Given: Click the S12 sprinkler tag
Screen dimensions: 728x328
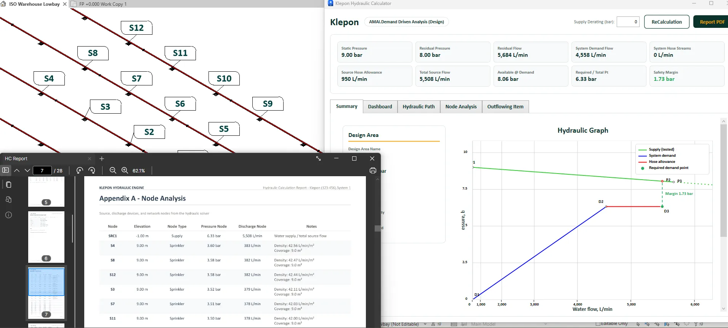Looking at the screenshot, I should point(136,28).
